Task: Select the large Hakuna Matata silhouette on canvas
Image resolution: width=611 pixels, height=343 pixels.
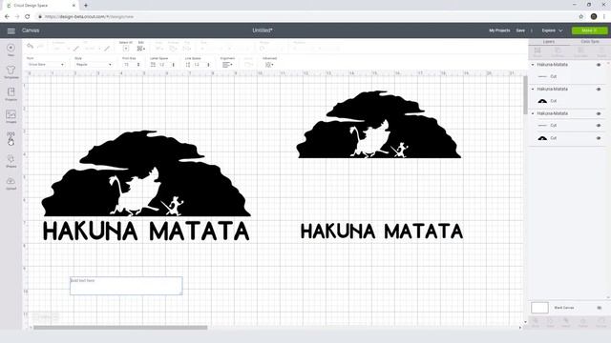Action: click(x=146, y=173)
